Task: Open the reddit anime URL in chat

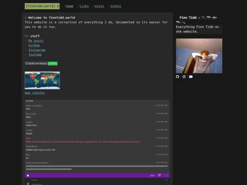Action: click(83, 142)
